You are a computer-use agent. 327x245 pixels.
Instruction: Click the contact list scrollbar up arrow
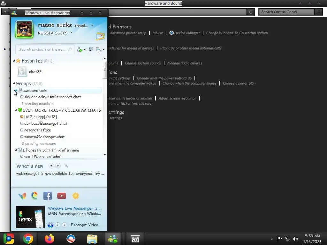(105, 59)
